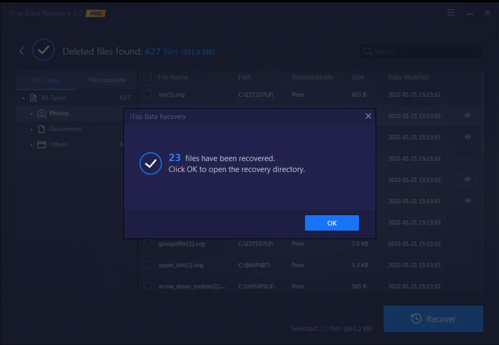Viewport: 499px width, 345px height.
Task: Click the topmost preview eye icon
Action: click(x=468, y=116)
